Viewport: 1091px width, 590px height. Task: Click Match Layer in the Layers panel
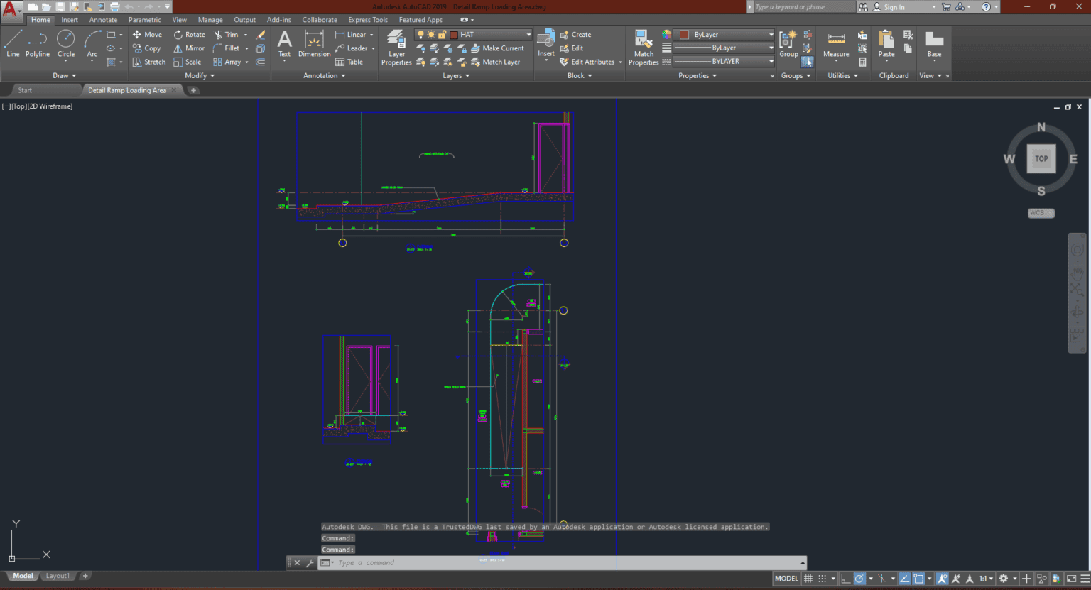pos(499,62)
